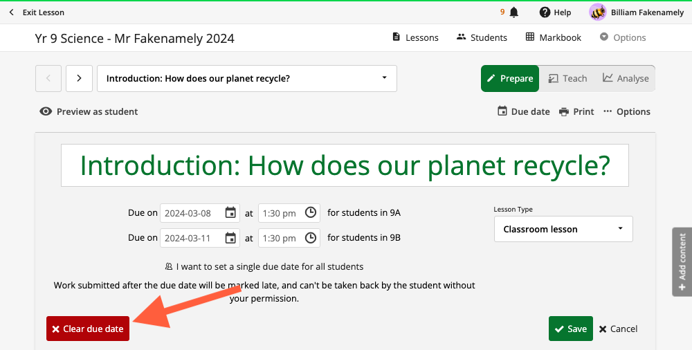Go to the Lessons tab
692x350 pixels.
[x=415, y=37]
